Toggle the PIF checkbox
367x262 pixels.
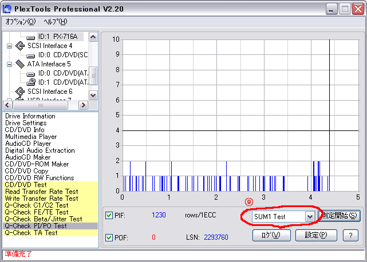tap(109, 215)
